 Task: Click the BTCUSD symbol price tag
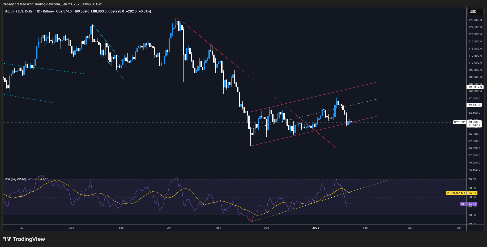tap(459, 122)
